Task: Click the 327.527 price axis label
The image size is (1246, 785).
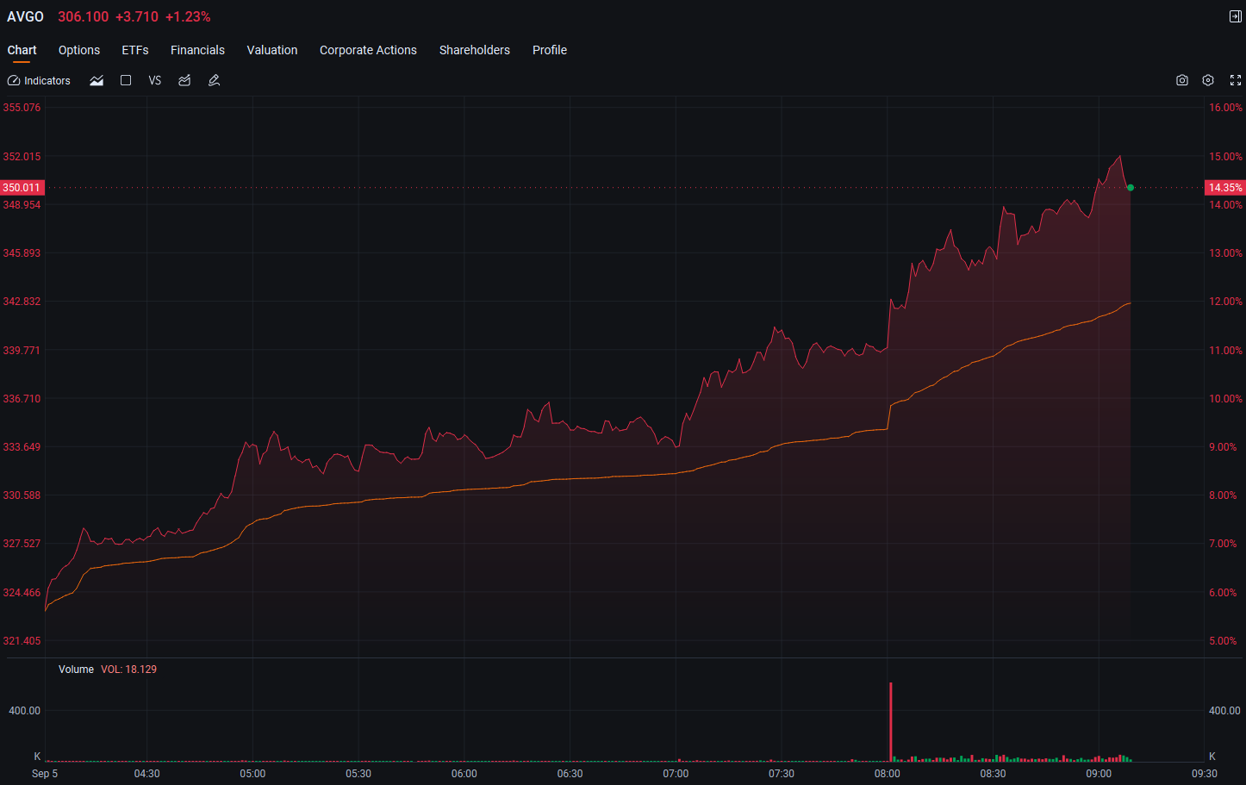Action: [x=22, y=544]
